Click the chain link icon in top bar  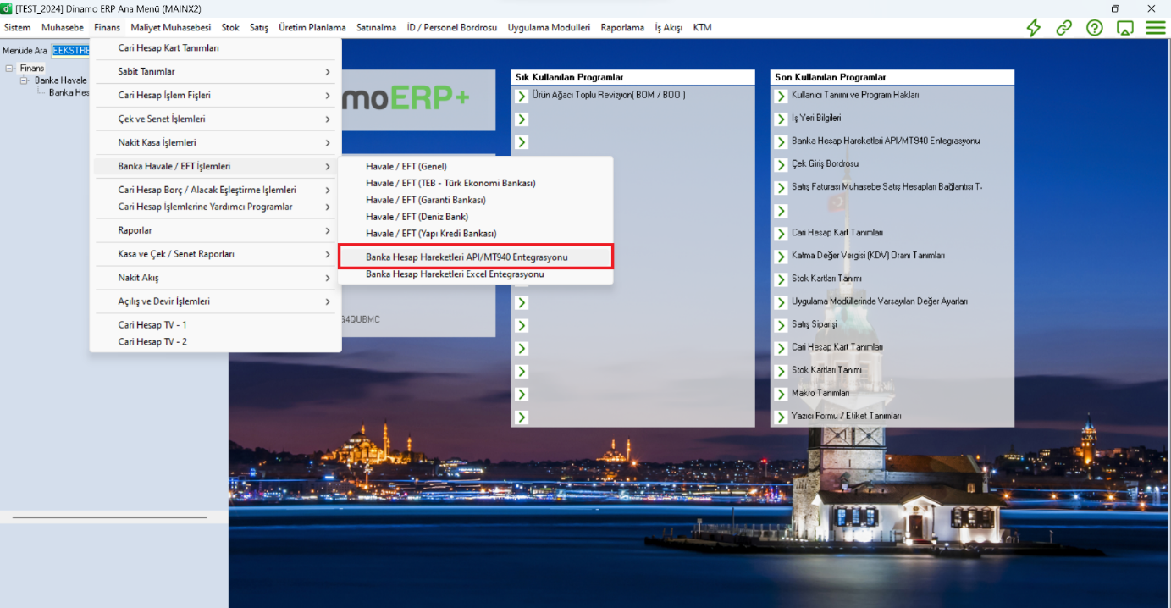click(x=1063, y=27)
